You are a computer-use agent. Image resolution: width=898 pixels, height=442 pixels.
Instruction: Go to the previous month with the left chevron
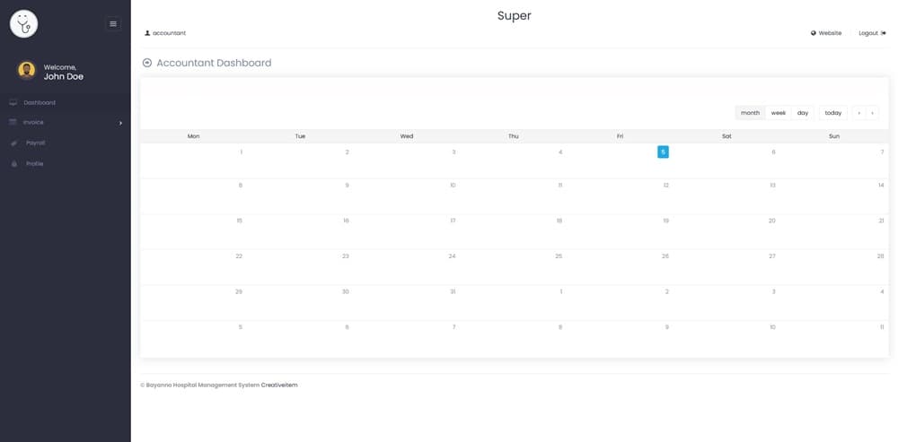[x=859, y=113]
